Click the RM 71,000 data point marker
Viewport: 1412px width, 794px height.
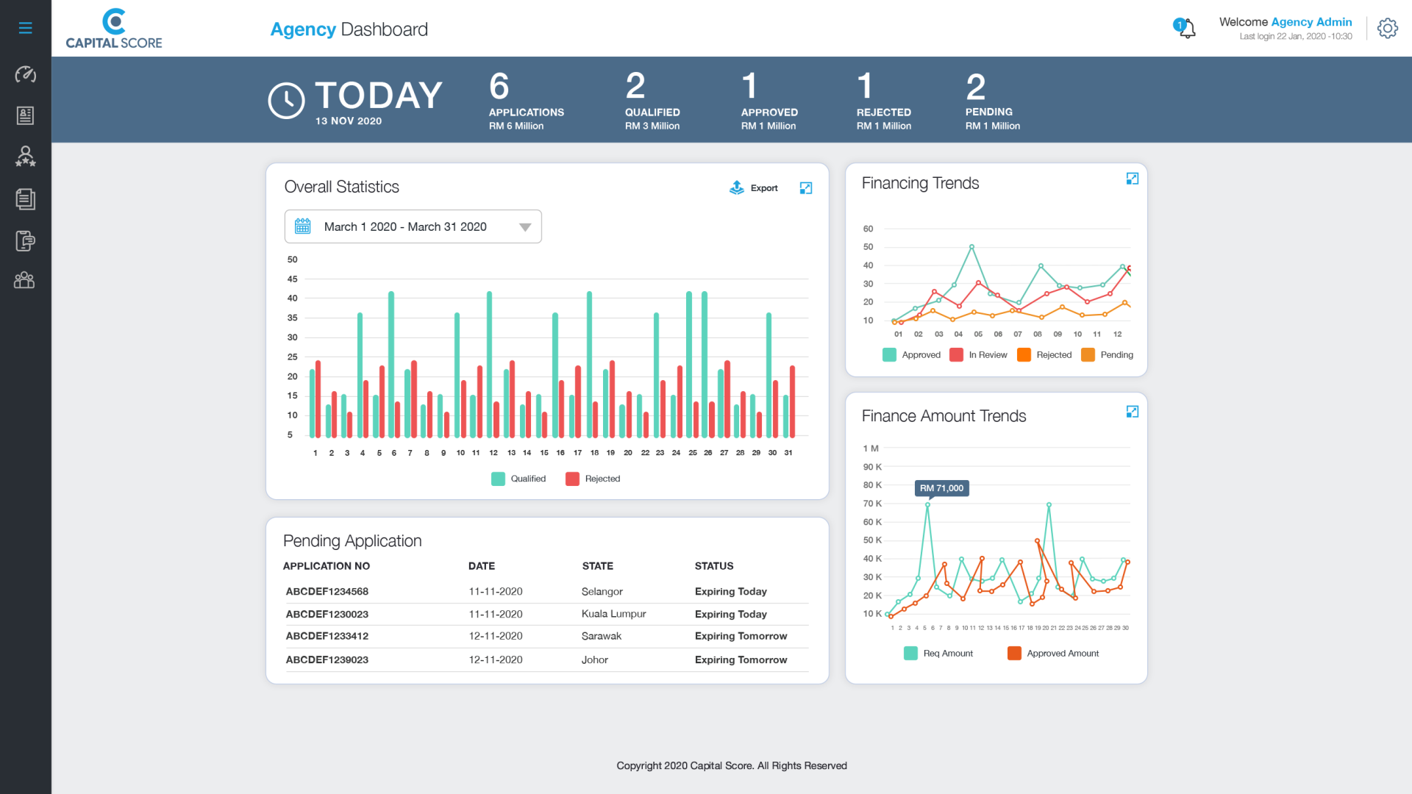[x=929, y=503]
